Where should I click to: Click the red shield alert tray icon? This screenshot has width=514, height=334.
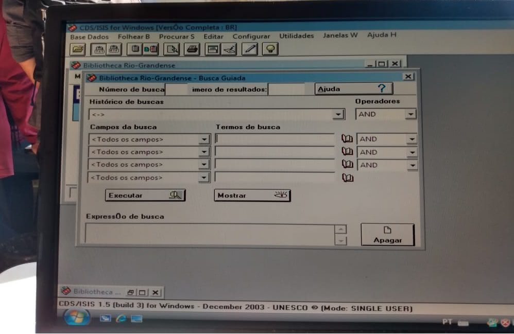point(505,323)
